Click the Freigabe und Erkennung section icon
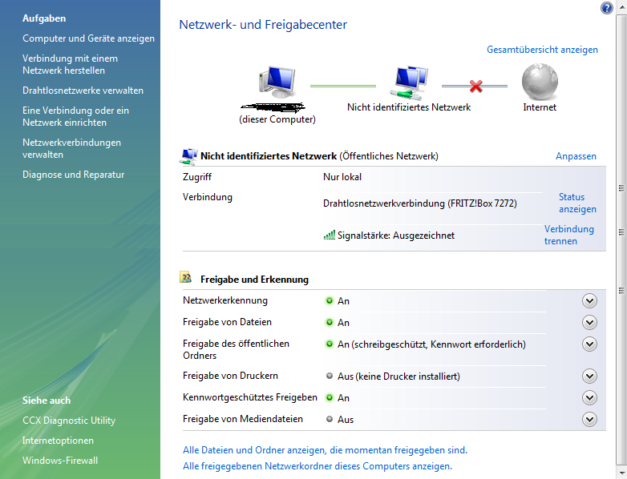 185,277
